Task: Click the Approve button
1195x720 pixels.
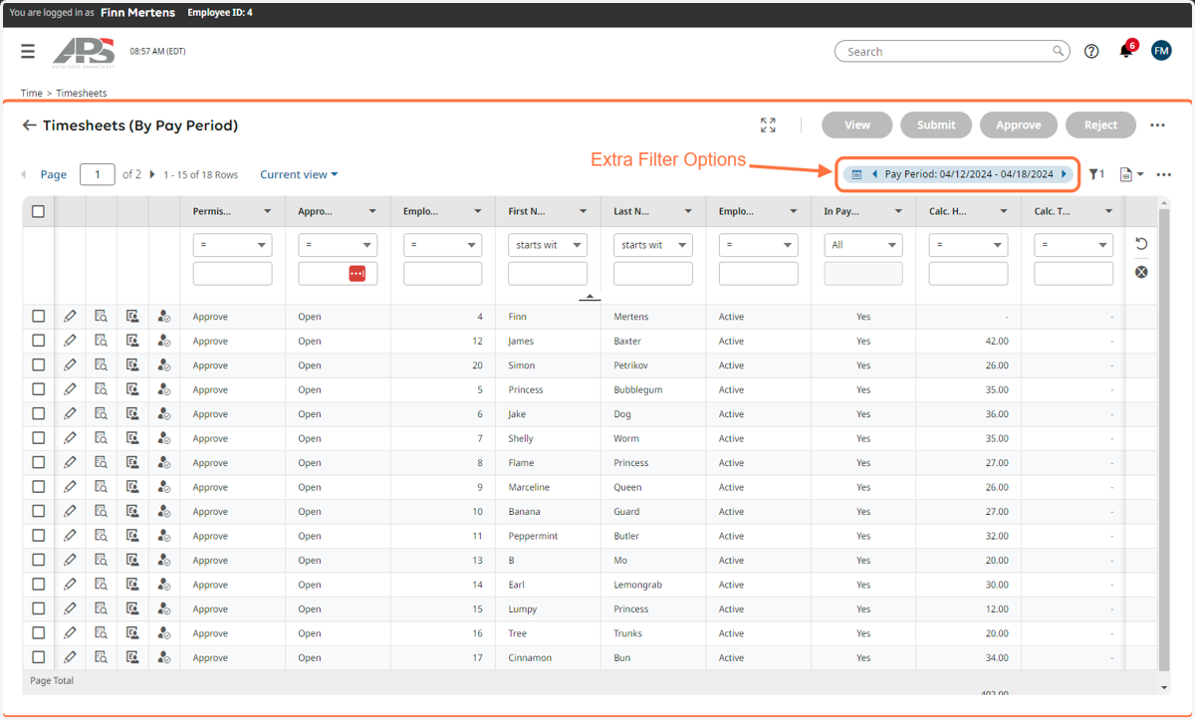Action: tap(1019, 124)
